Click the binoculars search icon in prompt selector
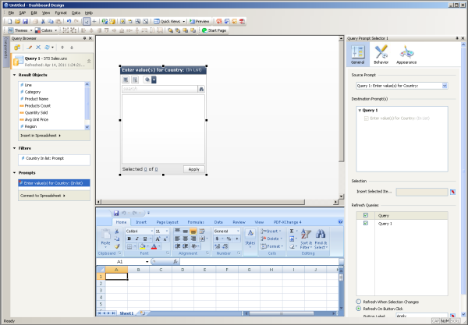Viewport: 468px width, 325px height. coord(201,89)
